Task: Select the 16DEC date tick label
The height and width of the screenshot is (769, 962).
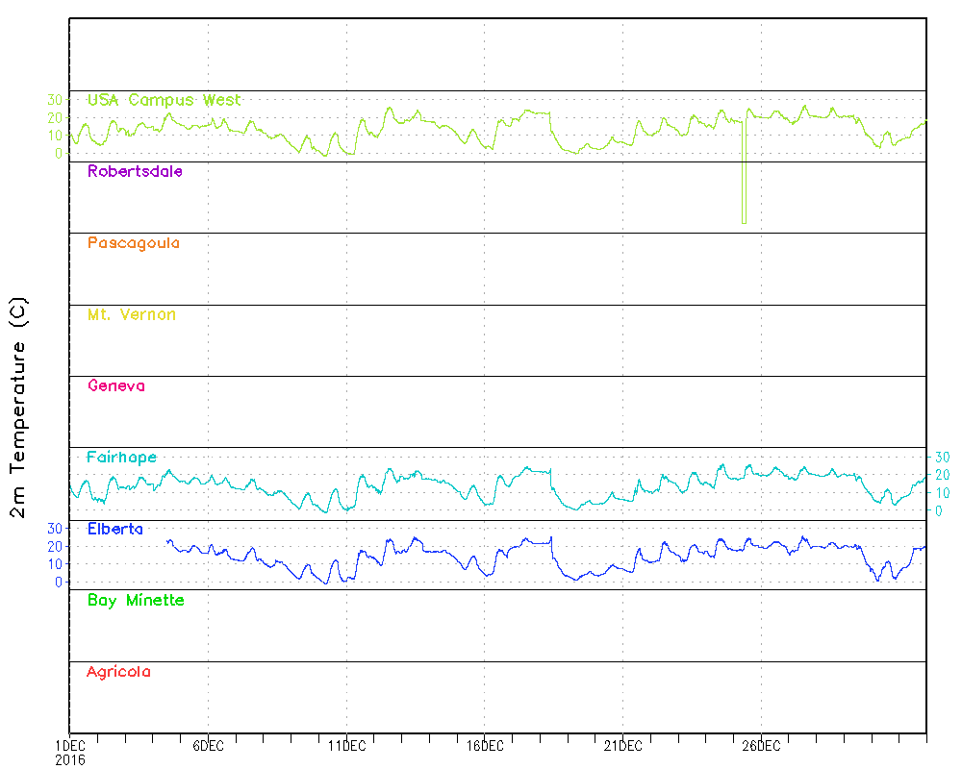Action: [x=485, y=745]
